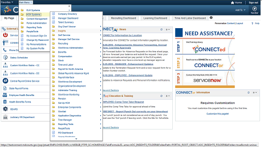Open CONNECTor Information pagelet options dropdown
Image resolution: width=262 pixels, height=147 pixels.
[255, 93]
